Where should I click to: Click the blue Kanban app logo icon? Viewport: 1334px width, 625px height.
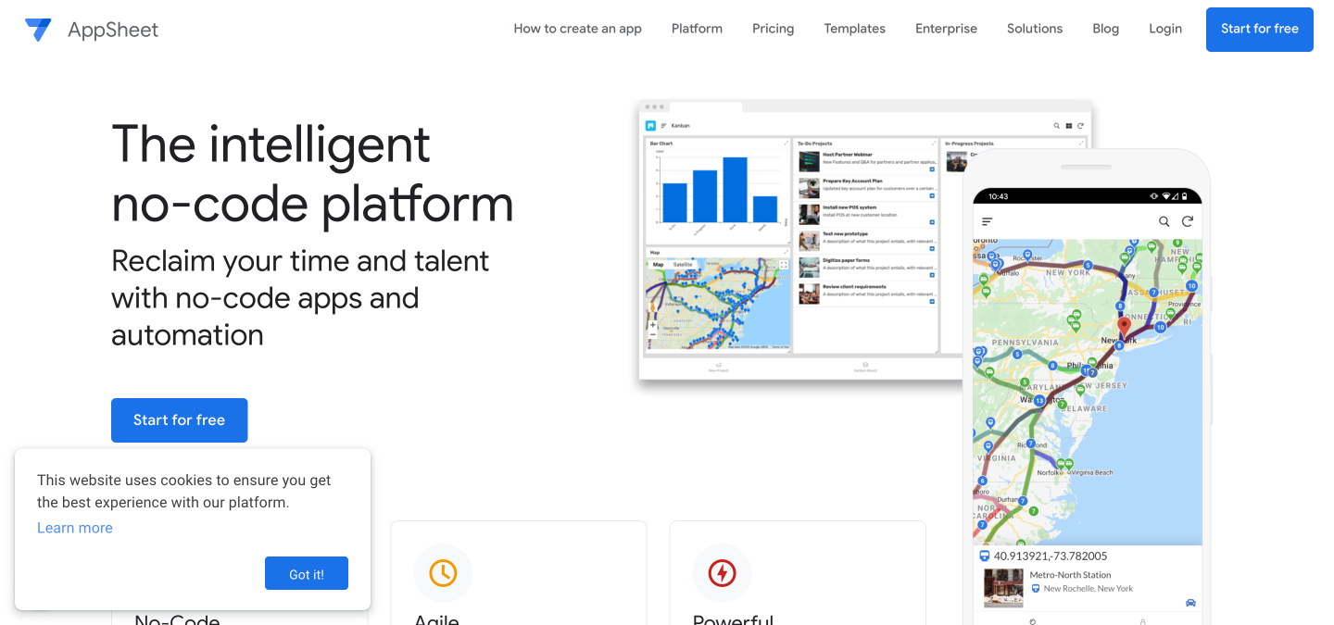[x=650, y=125]
